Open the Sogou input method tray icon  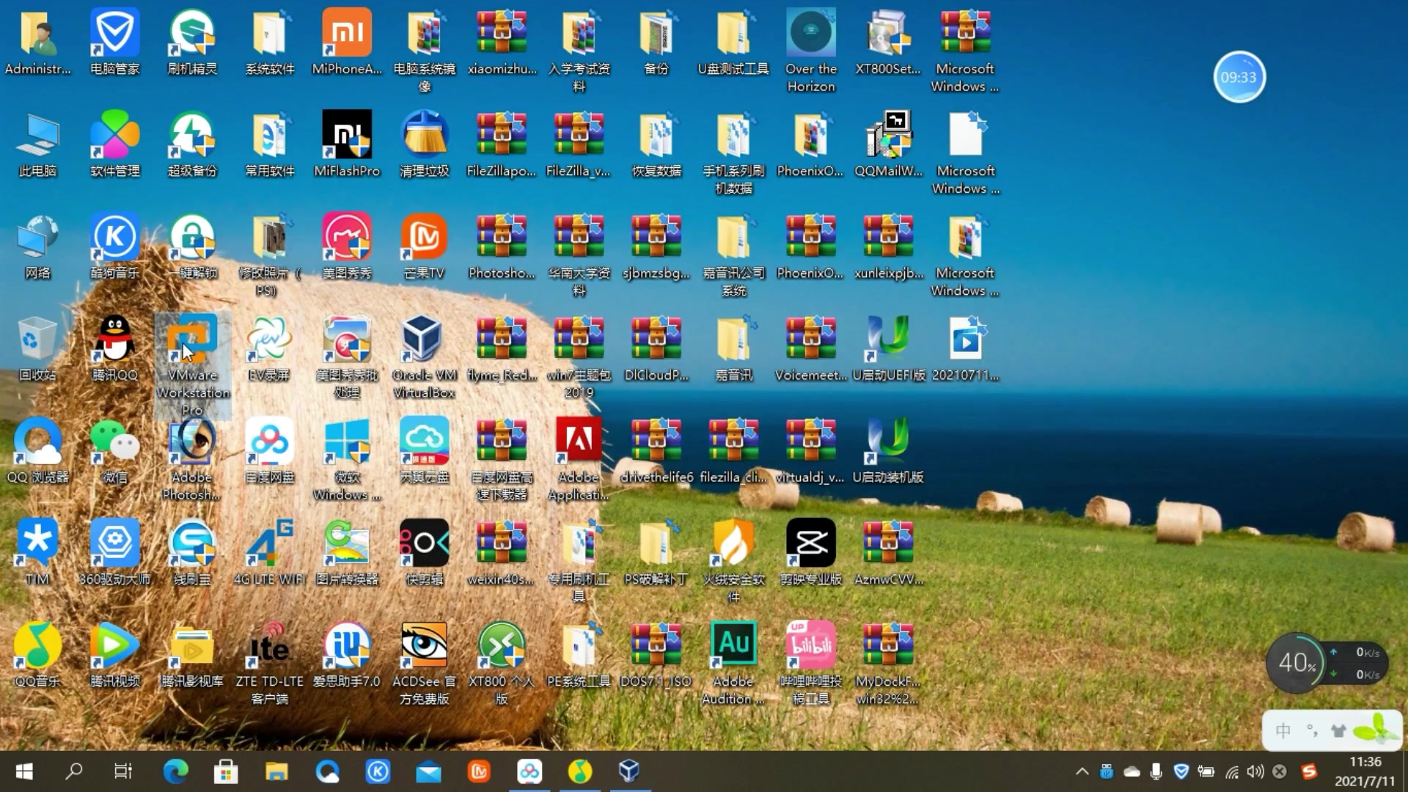tap(1309, 771)
